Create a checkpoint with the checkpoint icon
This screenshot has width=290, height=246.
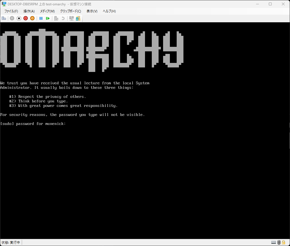56,18
